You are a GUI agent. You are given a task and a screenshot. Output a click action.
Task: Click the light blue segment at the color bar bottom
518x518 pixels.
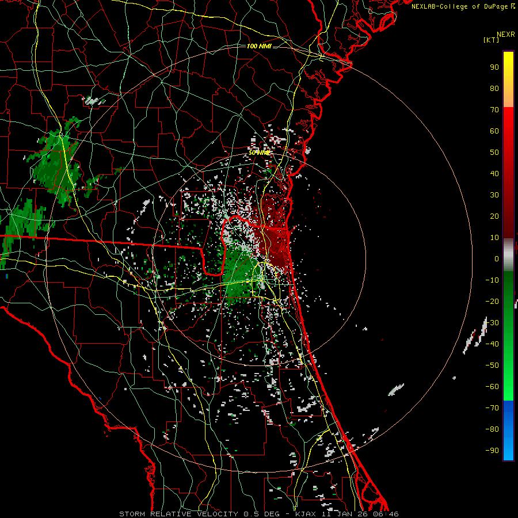[508, 450]
